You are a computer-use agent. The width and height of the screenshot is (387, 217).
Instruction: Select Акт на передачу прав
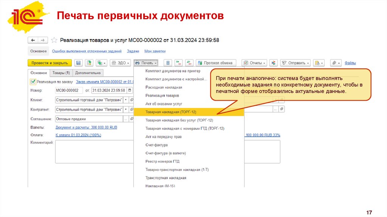189,136
